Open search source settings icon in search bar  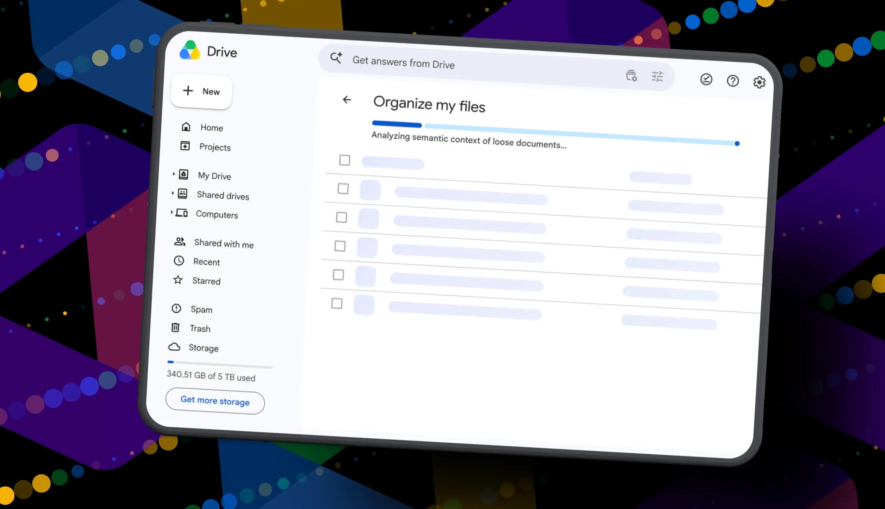pos(631,75)
